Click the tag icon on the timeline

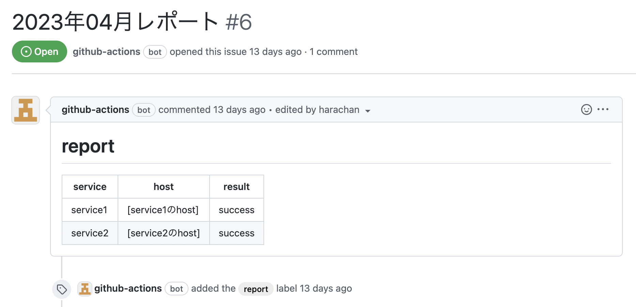[x=62, y=289]
